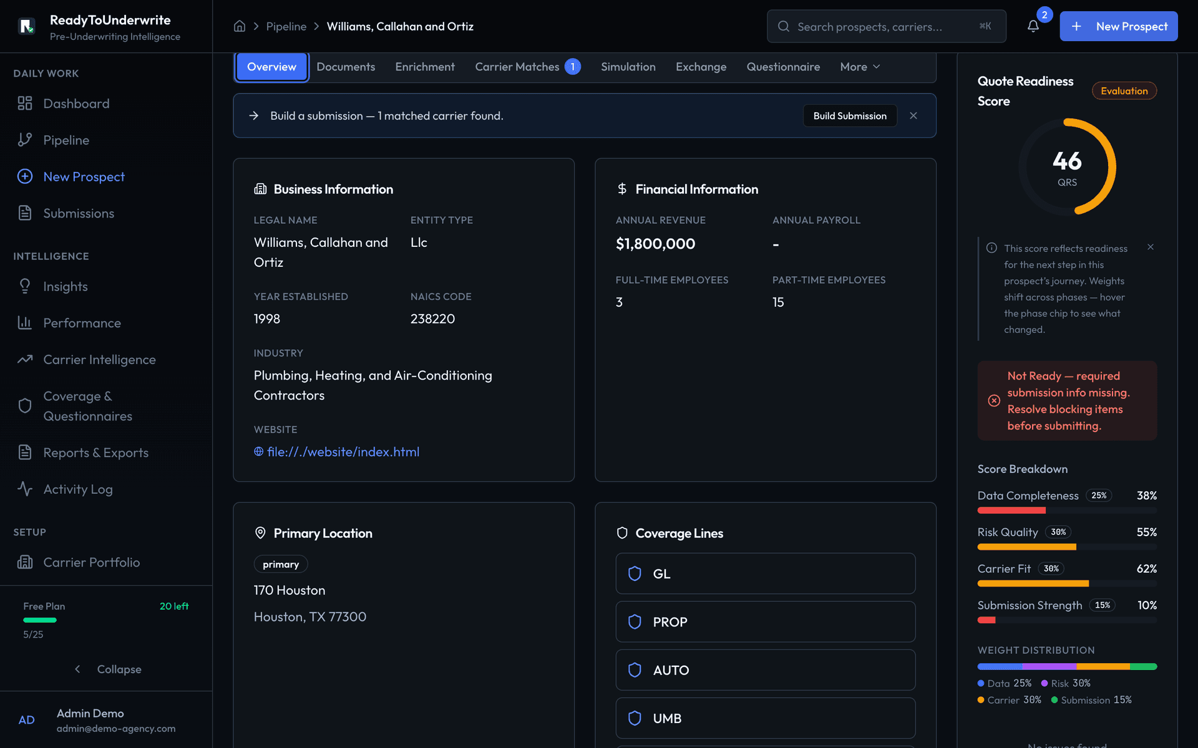The image size is (1198, 748).
Task: Open the Exchange tab
Action: click(x=701, y=67)
